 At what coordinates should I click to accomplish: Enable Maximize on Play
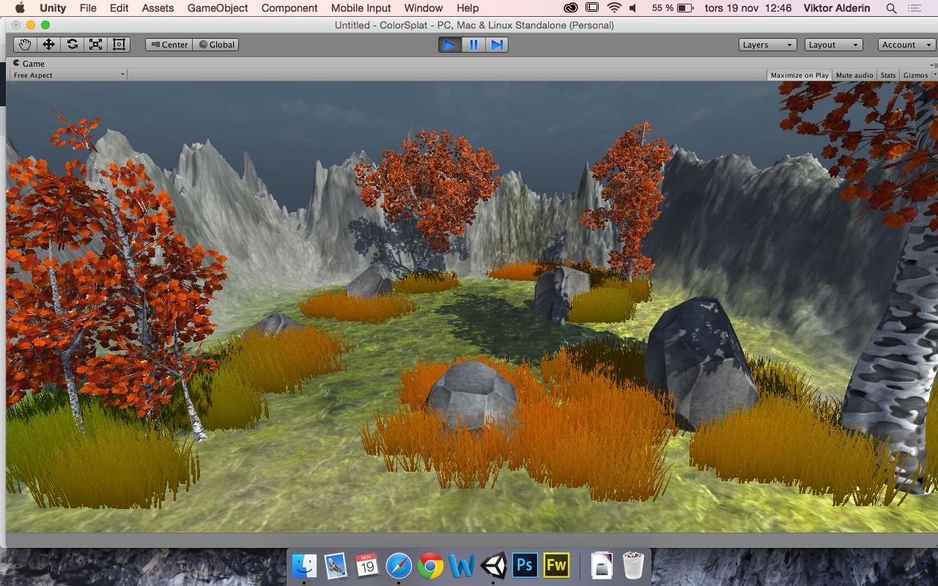799,75
